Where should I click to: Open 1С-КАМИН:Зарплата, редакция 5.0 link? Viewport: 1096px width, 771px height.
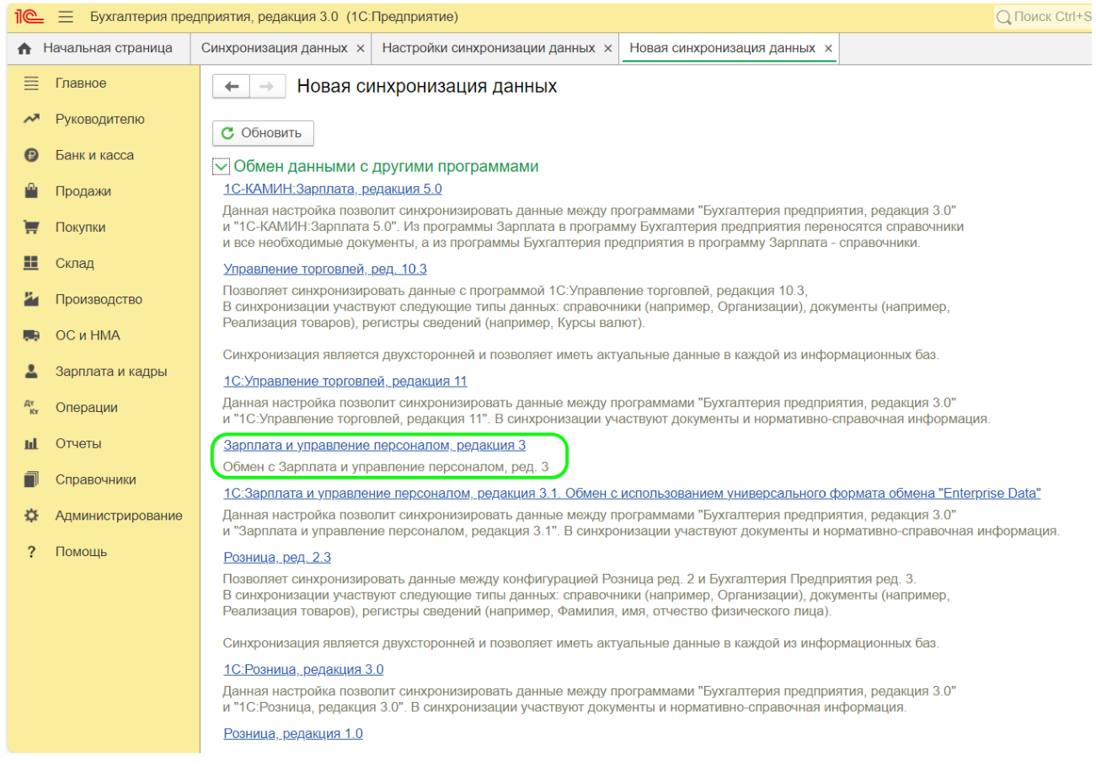pos(333,189)
